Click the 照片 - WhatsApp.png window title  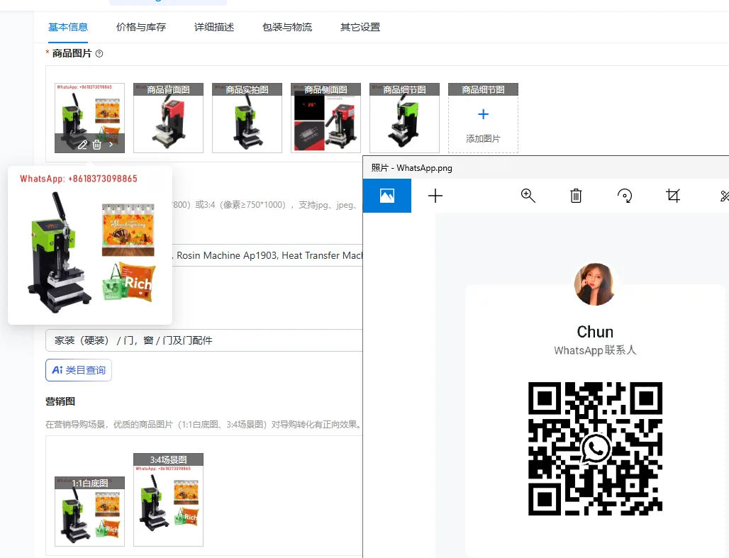click(x=411, y=168)
